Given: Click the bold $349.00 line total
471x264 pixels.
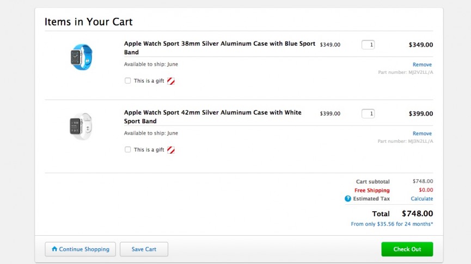Looking at the screenshot, I should pyautogui.click(x=421, y=45).
